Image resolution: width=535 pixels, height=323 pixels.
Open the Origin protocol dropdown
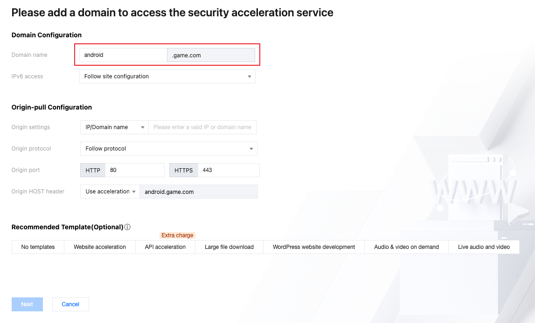(x=168, y=149)
